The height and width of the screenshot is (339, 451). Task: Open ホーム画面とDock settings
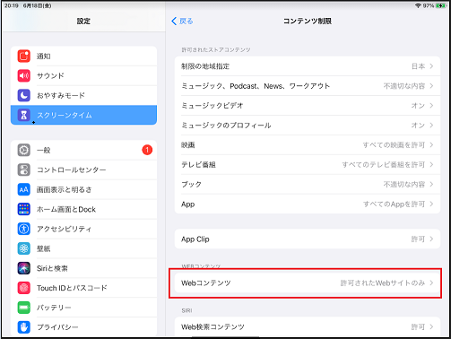click(83, 209)
